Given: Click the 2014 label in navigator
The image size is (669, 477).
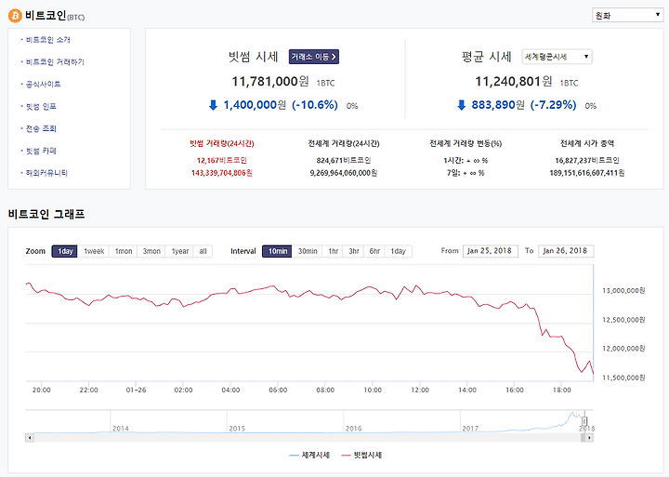Looking at the screenshot, I should tap(120, 429).
